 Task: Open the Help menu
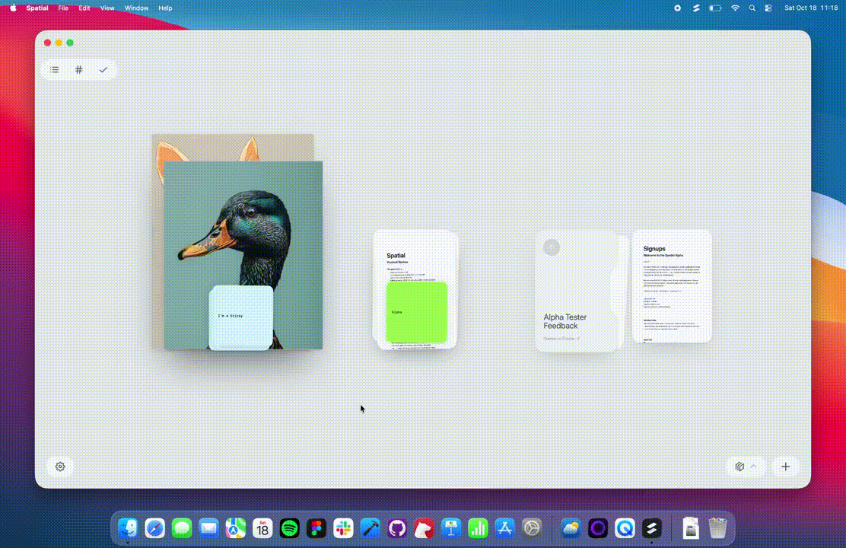(x=165, y=8)
